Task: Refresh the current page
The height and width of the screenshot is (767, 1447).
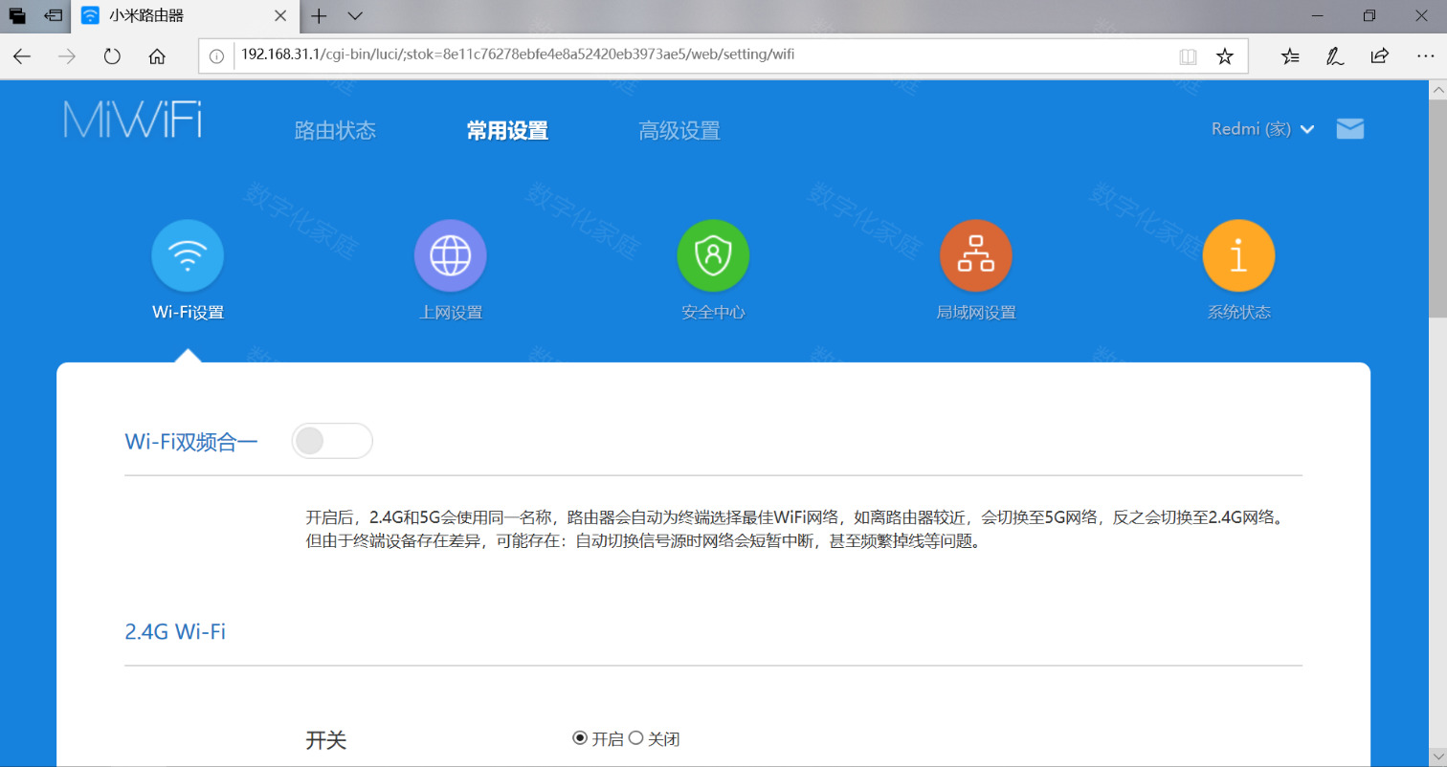Action: 112,56
